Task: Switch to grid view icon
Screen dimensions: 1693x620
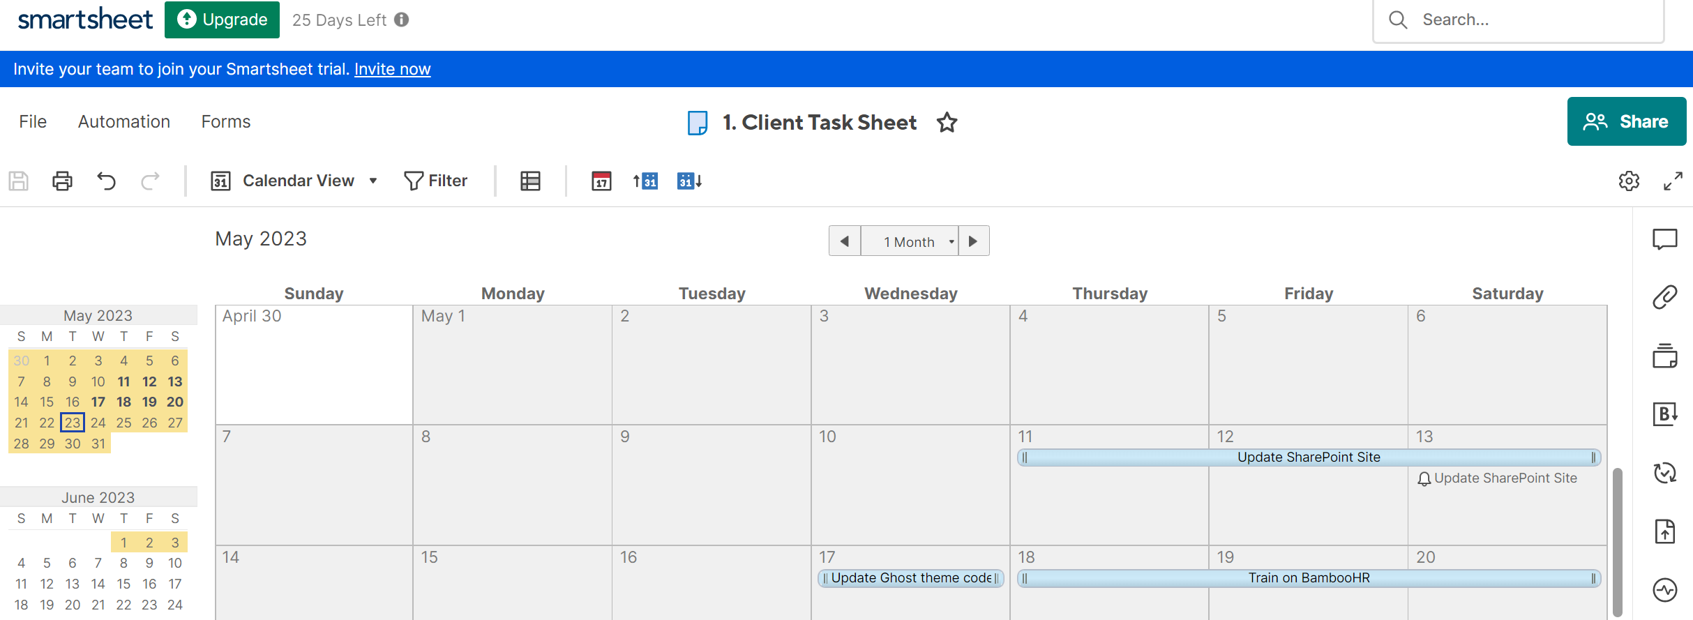Action: coord(530,181)
